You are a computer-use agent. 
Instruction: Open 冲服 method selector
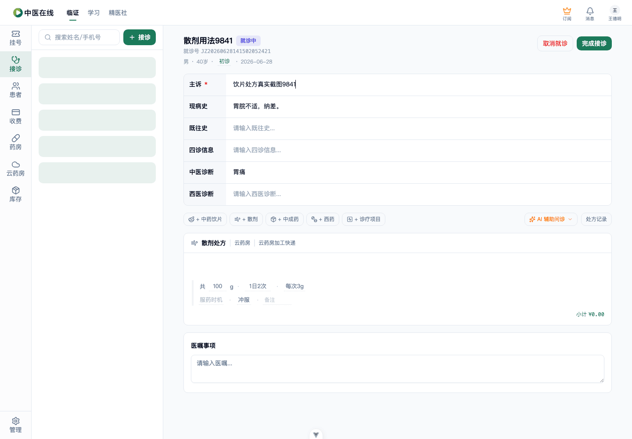pos(244,300)
